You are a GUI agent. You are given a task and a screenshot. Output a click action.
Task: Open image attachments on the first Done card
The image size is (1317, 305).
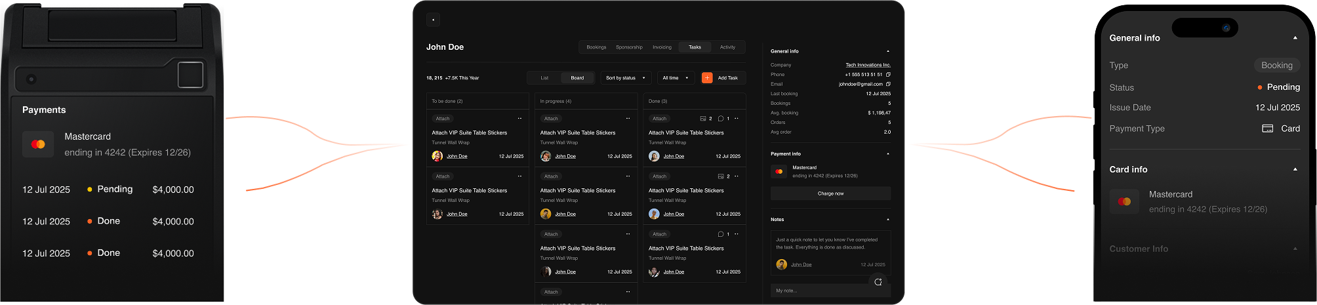pyautogui.click(x=703, y=119)
